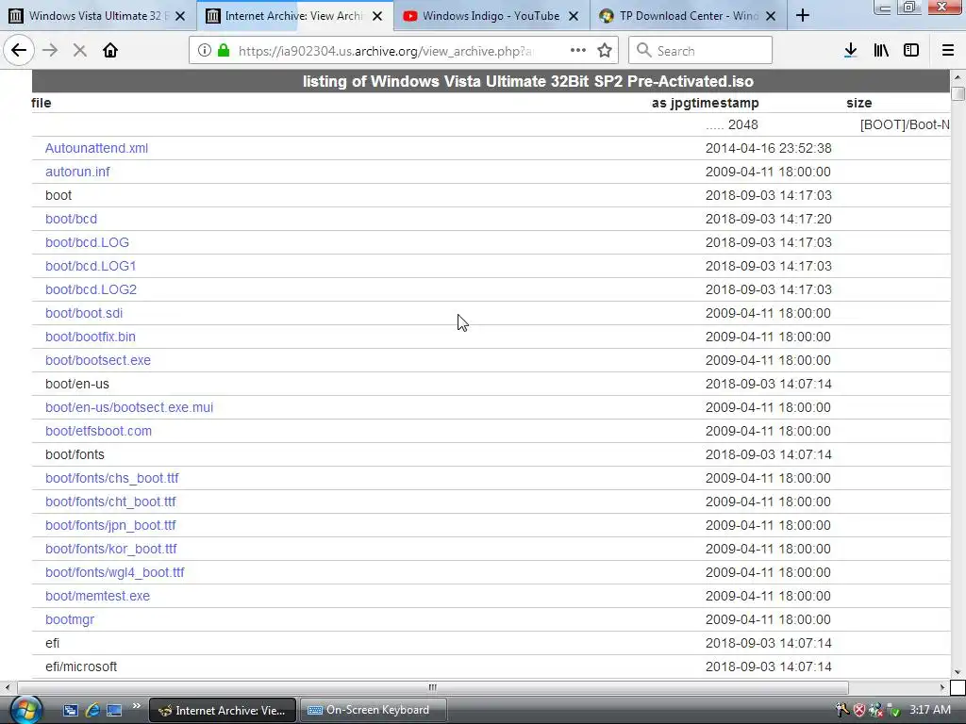Viewport: 966px width, 724px height.
Task: Focus the Search box in toolbar
Action: 700,51
